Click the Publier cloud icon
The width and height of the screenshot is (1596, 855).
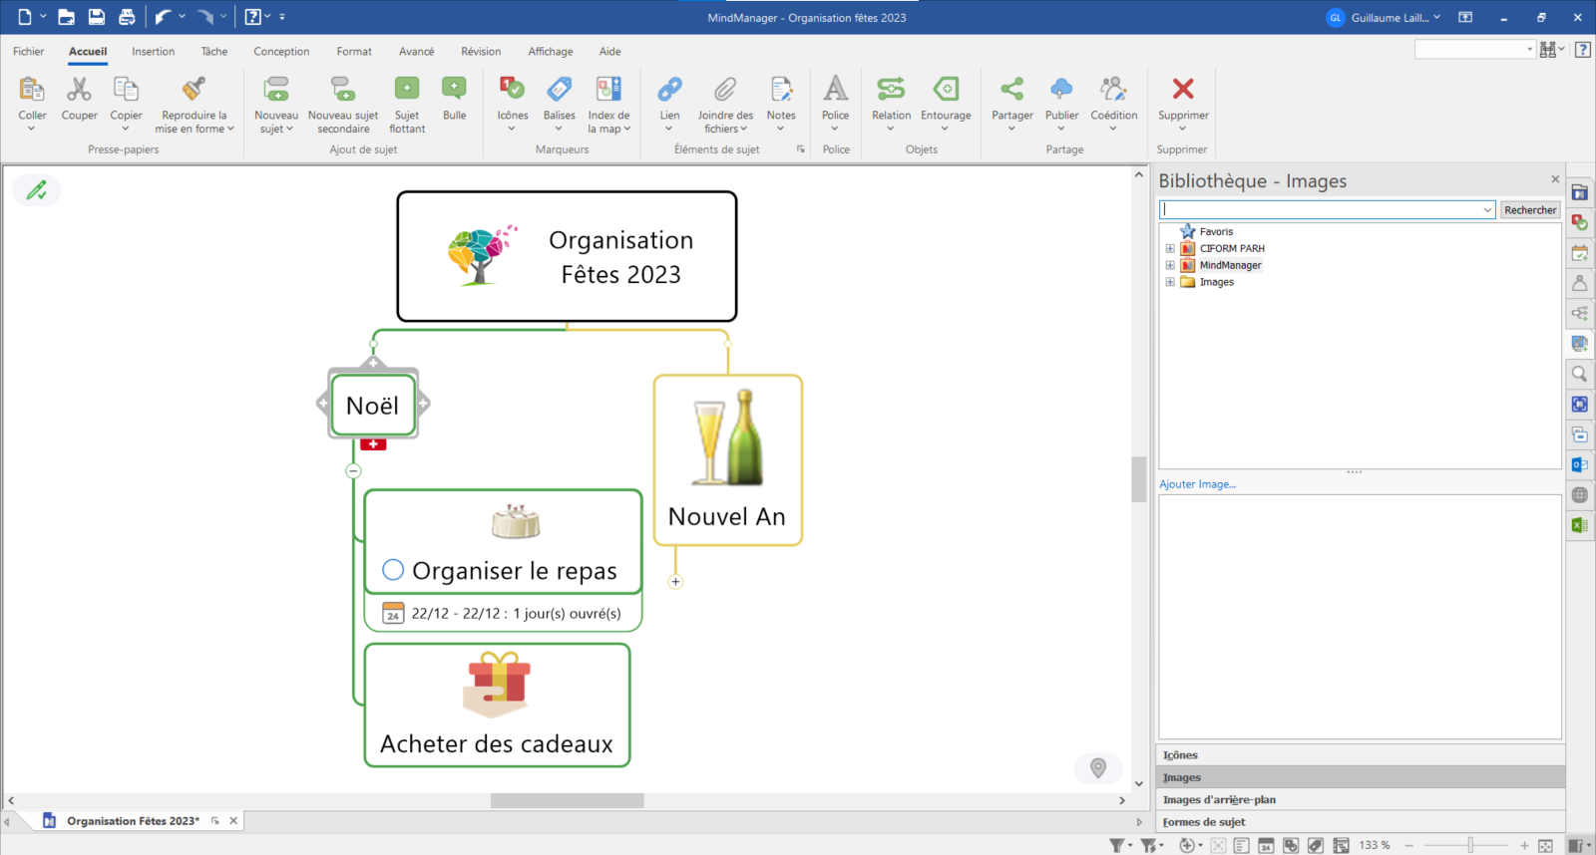[1061, 91]
